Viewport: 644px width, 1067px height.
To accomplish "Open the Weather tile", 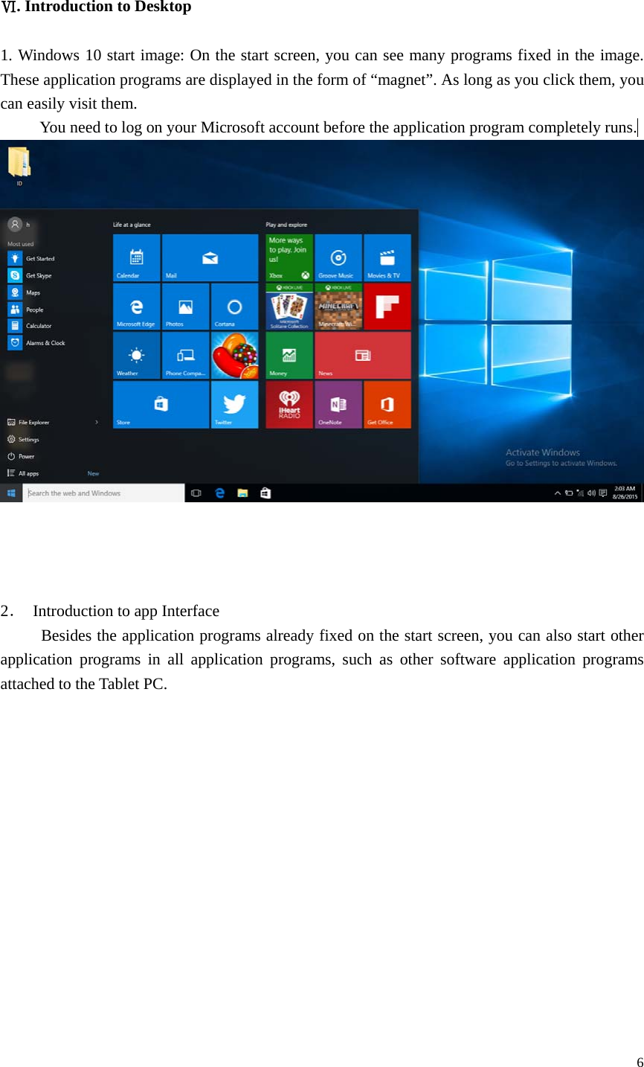I will [x=135, y=355].
